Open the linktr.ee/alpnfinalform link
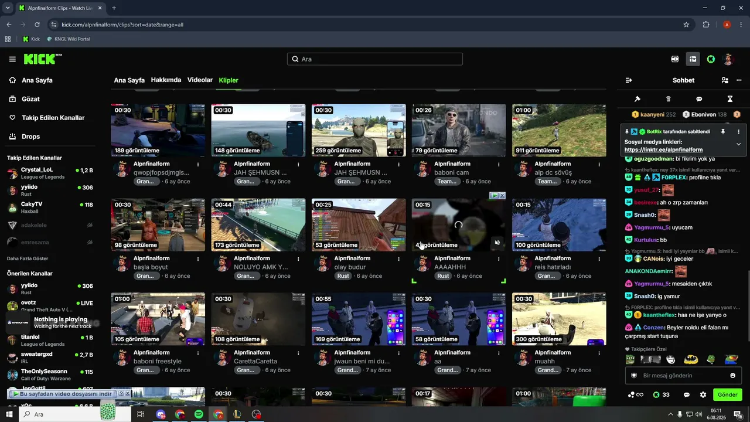Screen dimensions: 750x422 pyautogui.click(x=663, y=150)
